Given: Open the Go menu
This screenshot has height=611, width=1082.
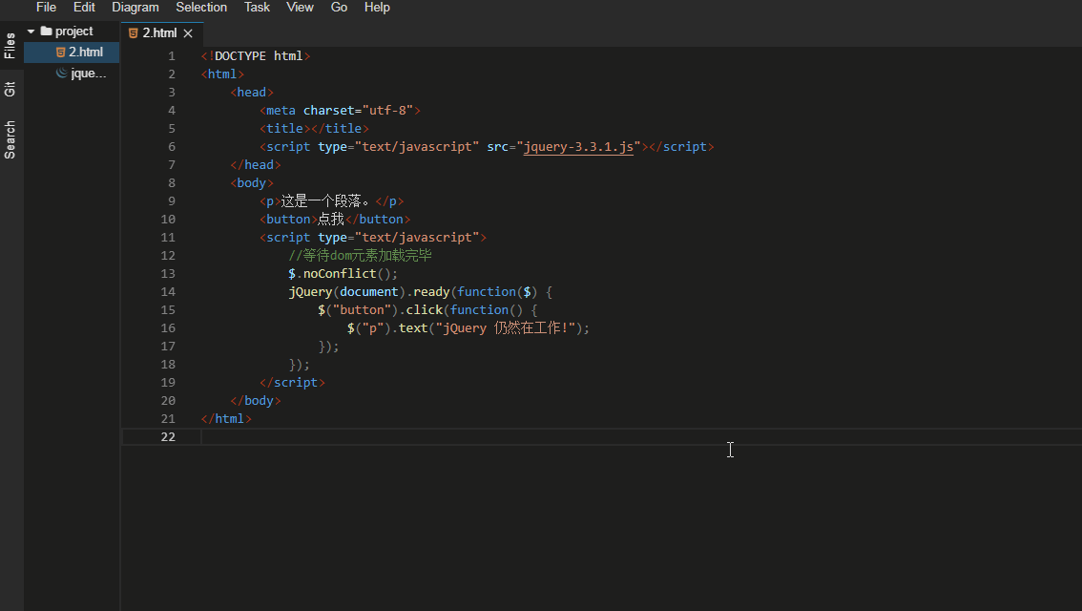Looking at the screenshot, I should pos(339,8).
